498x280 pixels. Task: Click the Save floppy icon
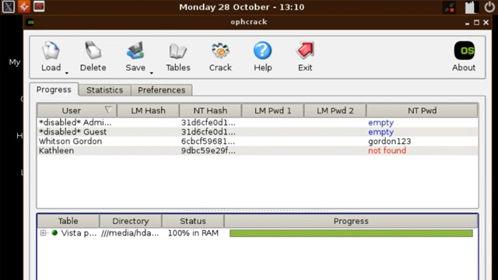135,51
